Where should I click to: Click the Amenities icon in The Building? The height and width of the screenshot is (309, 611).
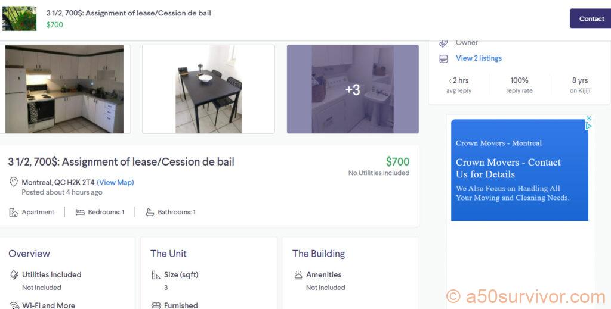(298, 275)
